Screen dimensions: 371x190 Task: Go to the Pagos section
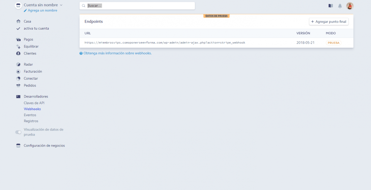[x=28, y=39]
